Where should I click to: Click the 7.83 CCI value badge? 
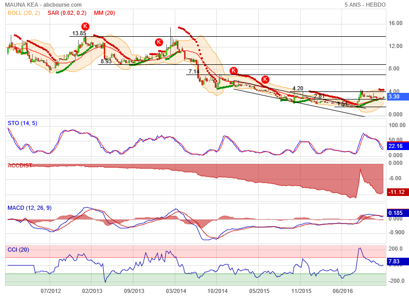pyautogui.click(x=398, y=261)
